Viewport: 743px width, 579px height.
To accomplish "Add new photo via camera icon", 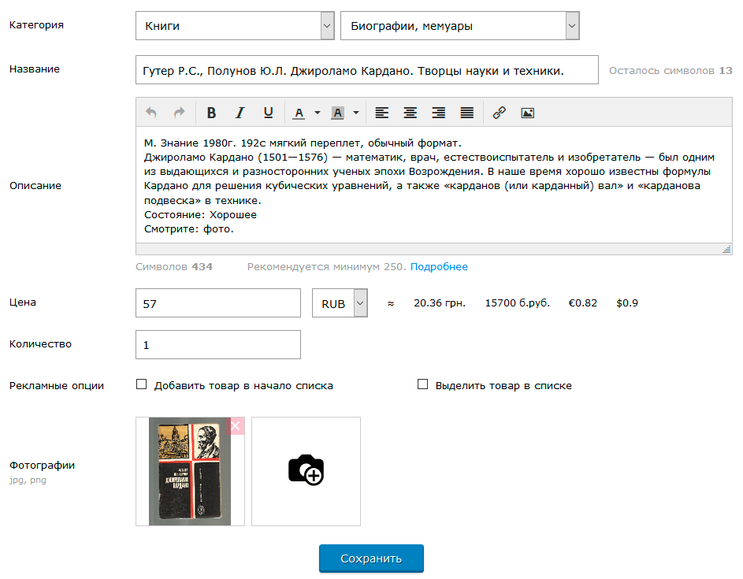I will [x=306, y=470].
